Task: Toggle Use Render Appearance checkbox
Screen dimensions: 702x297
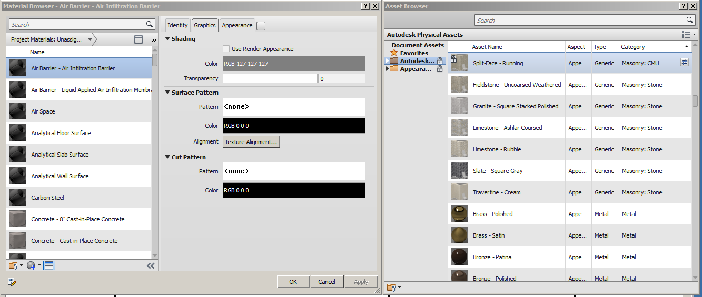Action: (226, 48)
